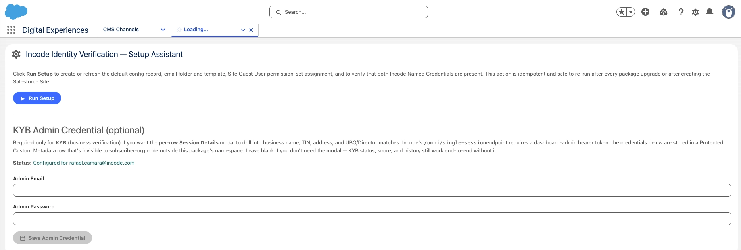The height and width of the screenshot is (250, 741).
Task: Click the 'KYB Admin Credential (optional)' heading
Action: [79, 130]
